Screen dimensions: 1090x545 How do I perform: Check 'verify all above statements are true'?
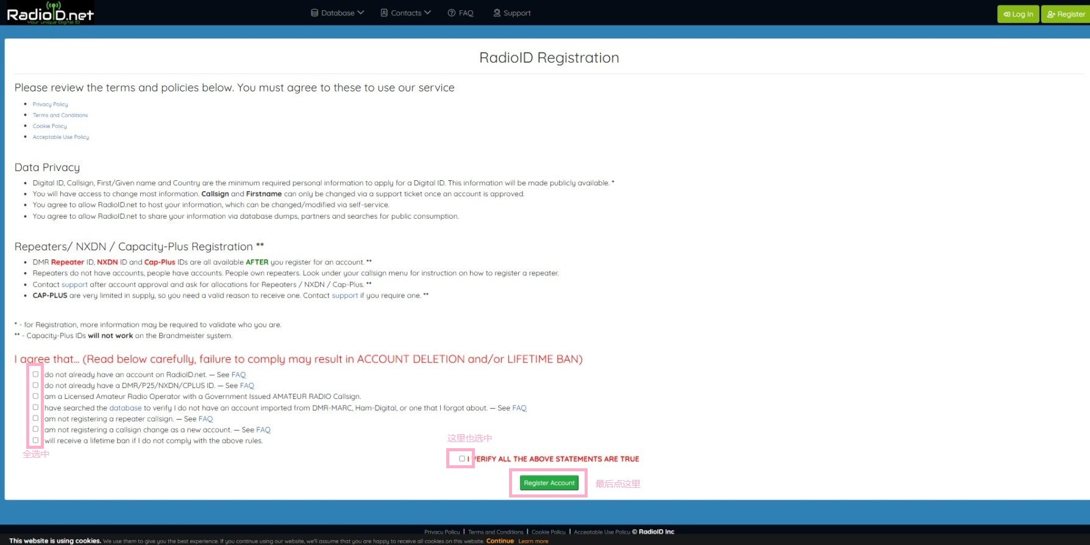pyautogui.click(x=462, y=459)
